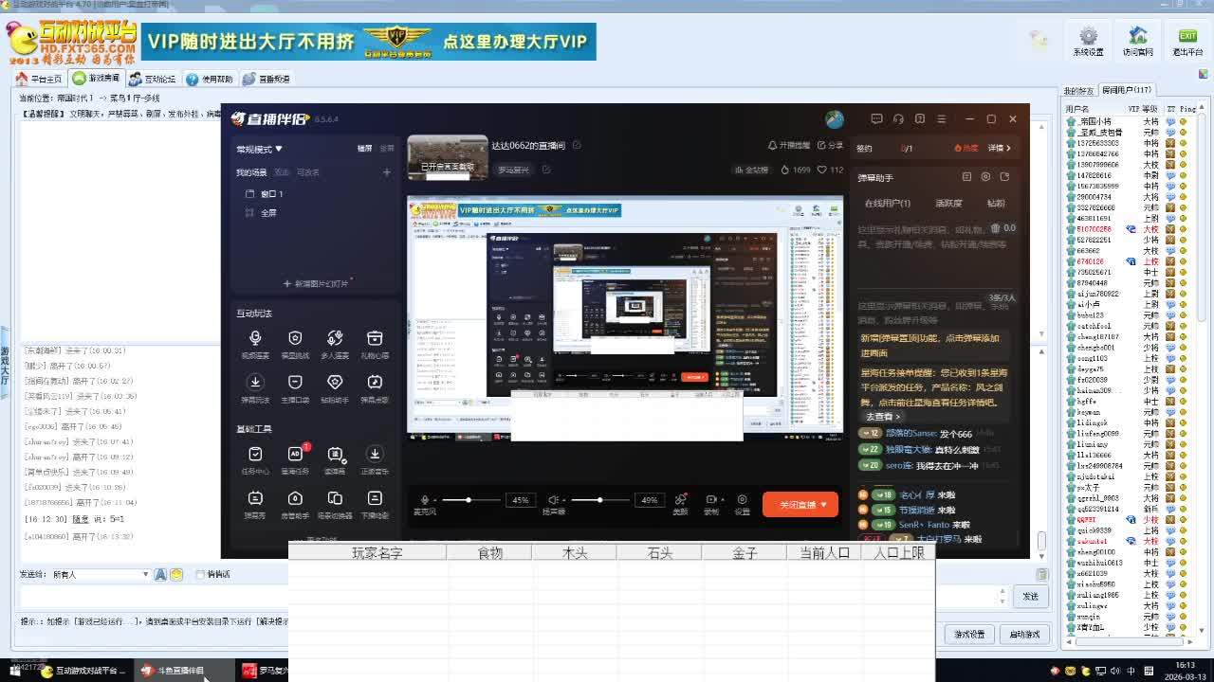Open 系统设置 in the game platform

tap(1088, 40)
